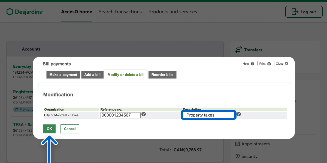Open the Add a bill tab
The height and width of the screenshot is (163, 327).
pyautogui.click(x=92, y=75)
